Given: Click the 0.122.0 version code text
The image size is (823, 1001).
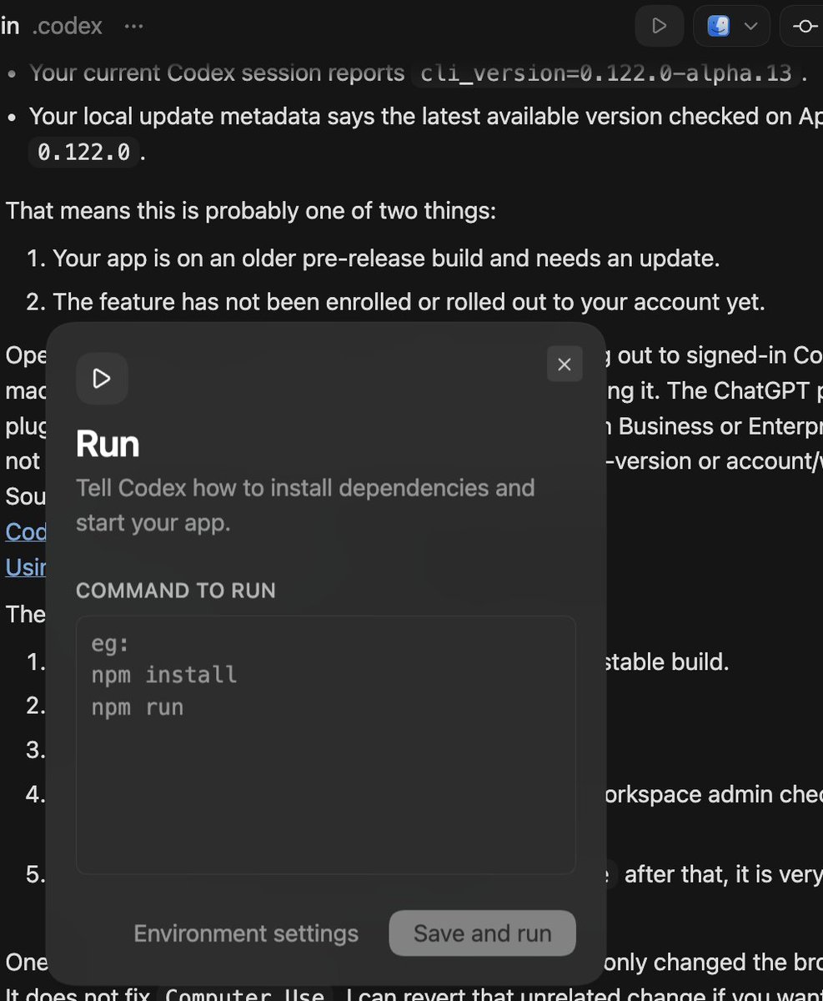Looking at the screenshot, I should click(x=84, y=153).
